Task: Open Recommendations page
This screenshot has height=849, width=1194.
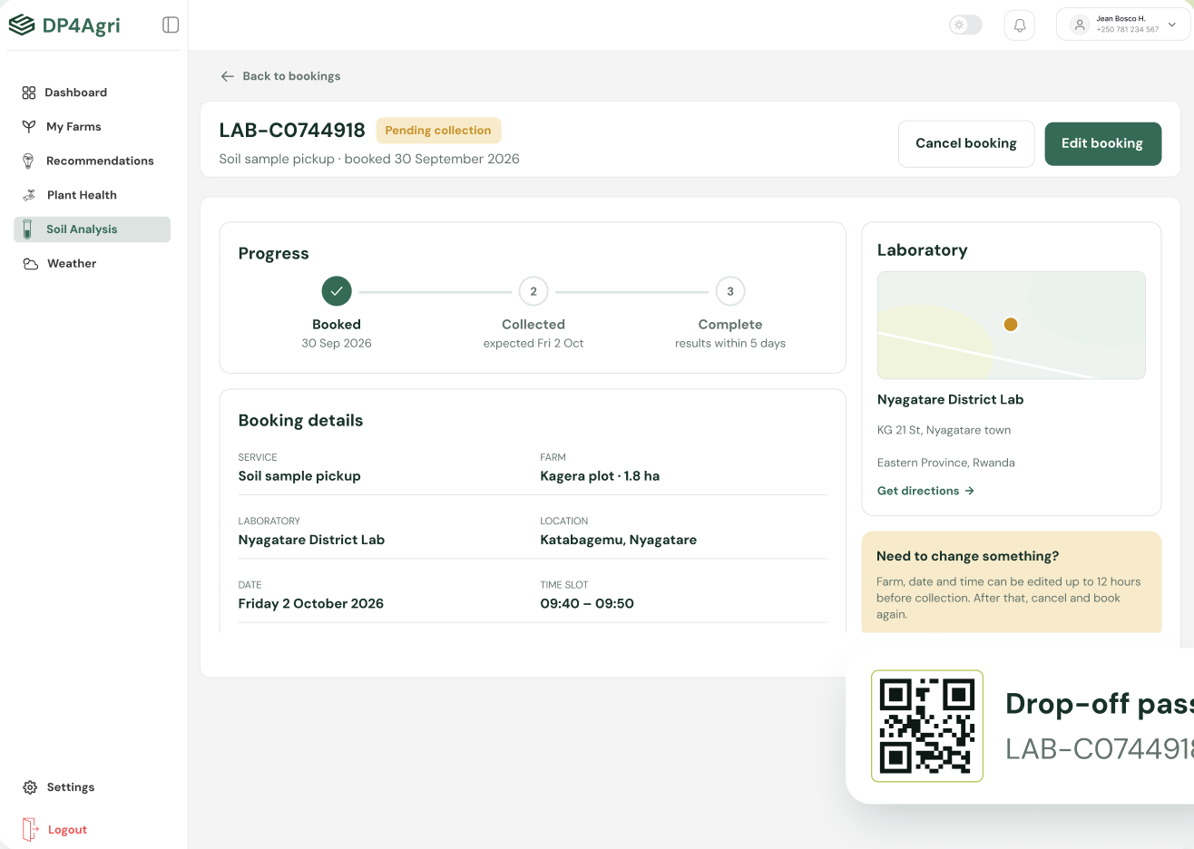Action: pyautogui.click(x=92, y=161)
